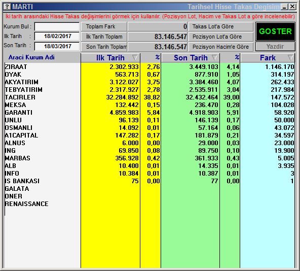Click ZIRAAT Fark value 1.146.170
This screenshot has width=300, height=271.
280,66
